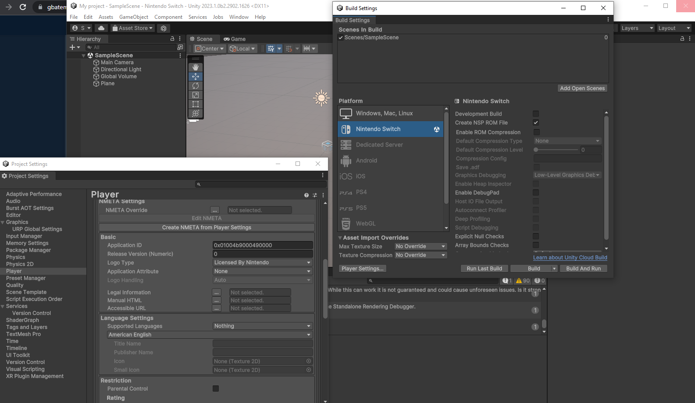Toggle console warning count showing 90
This screenshot has width=695, height=403.
(x=523, y=280)
